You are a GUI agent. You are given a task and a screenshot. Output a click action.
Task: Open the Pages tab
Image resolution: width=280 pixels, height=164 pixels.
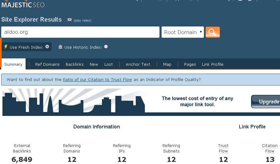190,64
